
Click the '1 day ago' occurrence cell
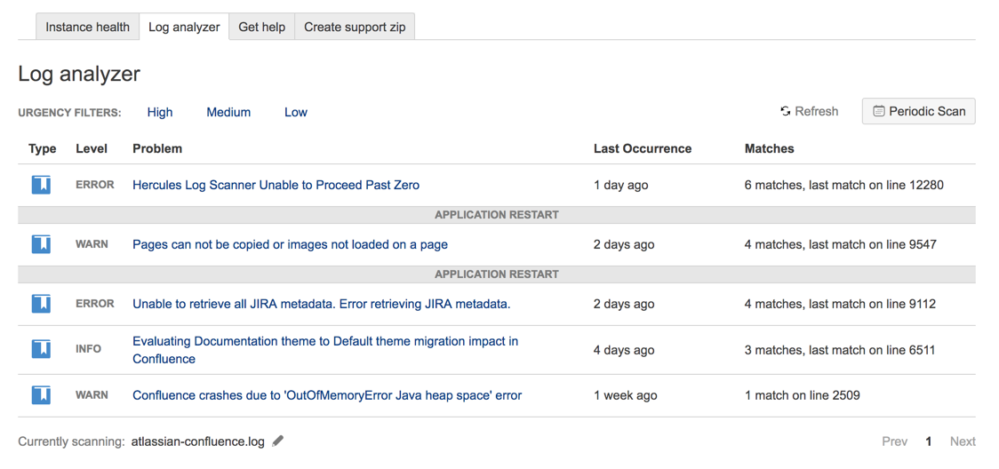(620, 185)
